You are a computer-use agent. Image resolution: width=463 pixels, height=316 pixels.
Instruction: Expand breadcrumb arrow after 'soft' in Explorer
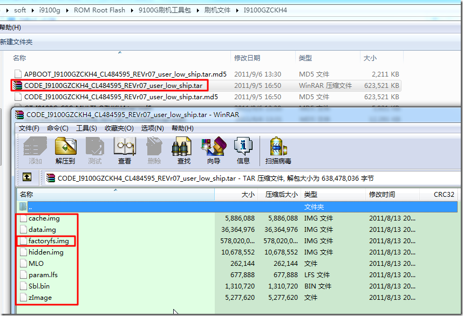click(x=32, y=10)
